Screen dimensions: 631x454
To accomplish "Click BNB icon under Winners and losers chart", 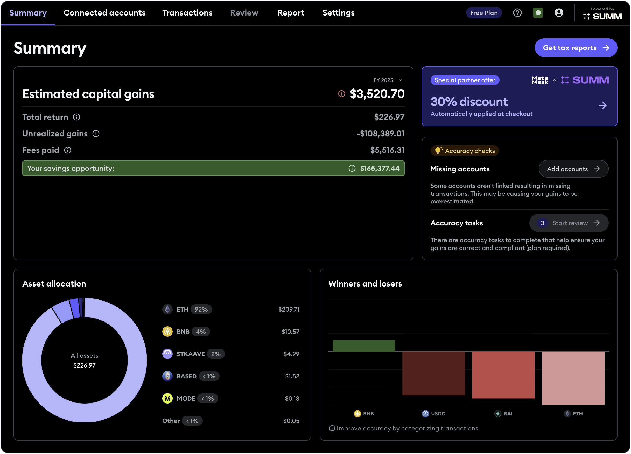I will click(357, 413).
